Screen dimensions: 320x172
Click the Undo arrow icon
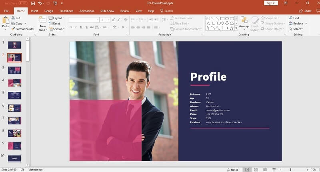(39, 3)
